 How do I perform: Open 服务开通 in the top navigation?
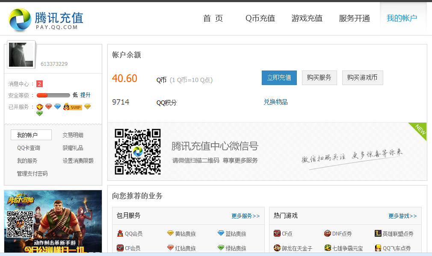coord(354,18)
